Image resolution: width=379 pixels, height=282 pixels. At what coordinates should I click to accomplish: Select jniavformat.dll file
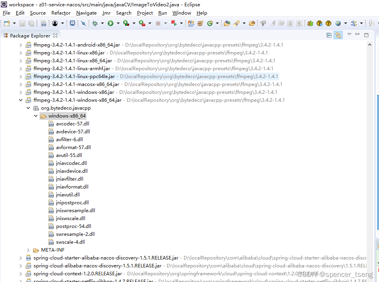(72, 187)
